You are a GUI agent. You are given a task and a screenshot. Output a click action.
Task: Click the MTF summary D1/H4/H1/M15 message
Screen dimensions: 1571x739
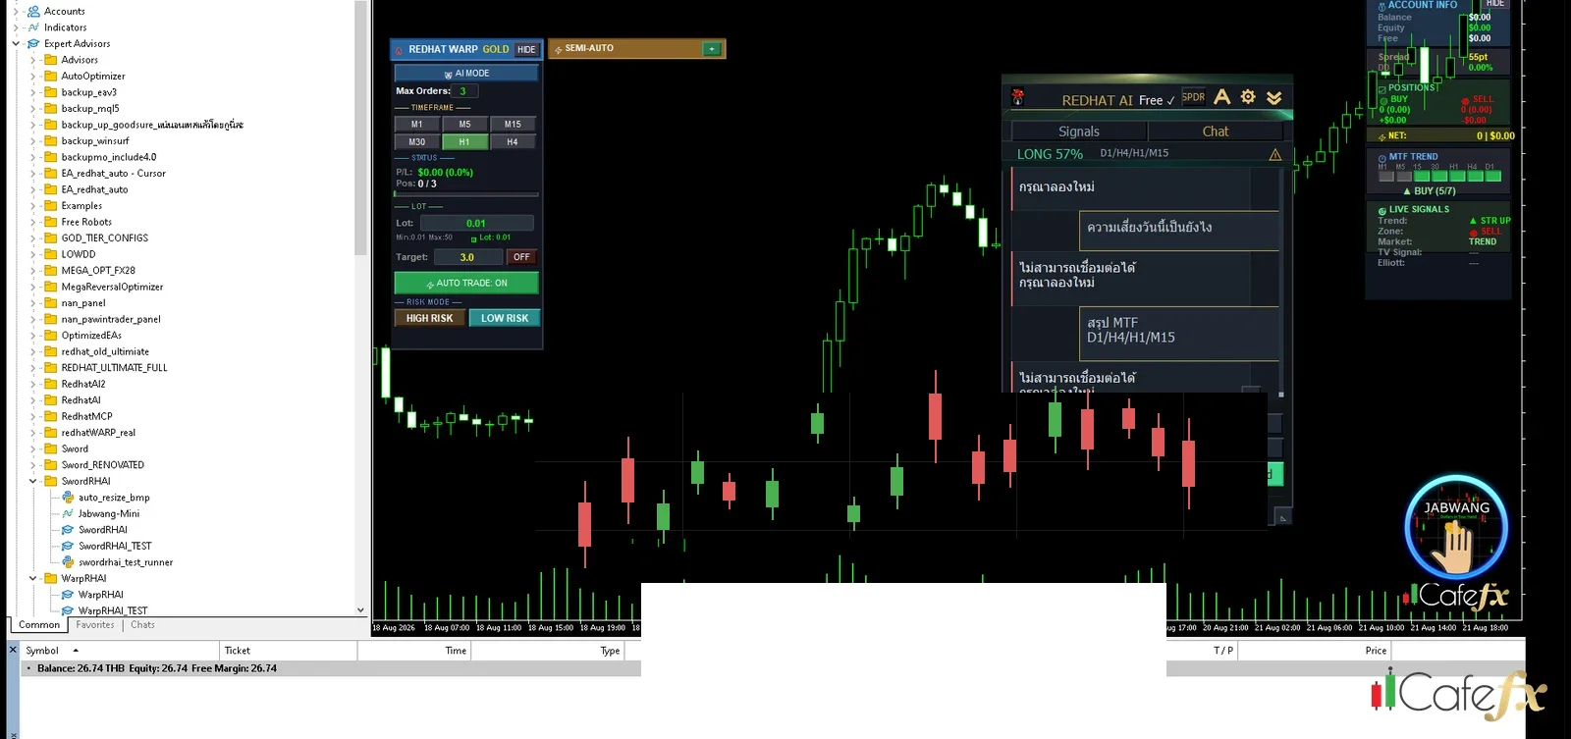point(1178,334)
